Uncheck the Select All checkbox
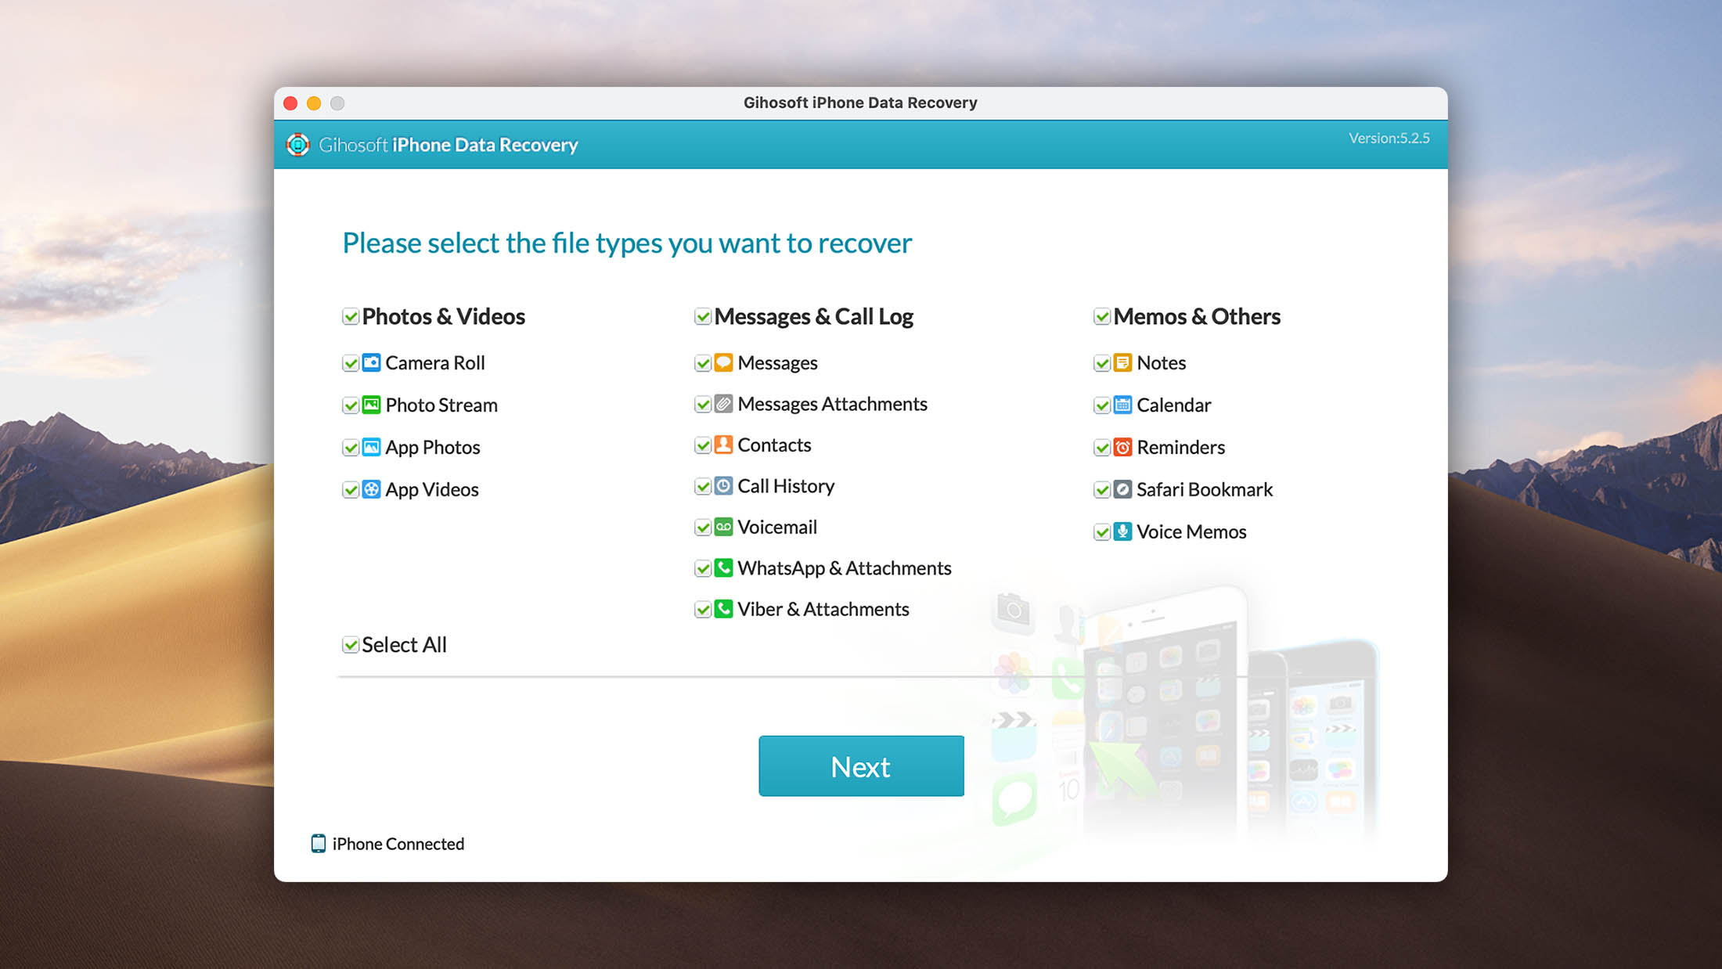Image resolution: width=1722 pixels, height=969 pixels. point(351,645)
